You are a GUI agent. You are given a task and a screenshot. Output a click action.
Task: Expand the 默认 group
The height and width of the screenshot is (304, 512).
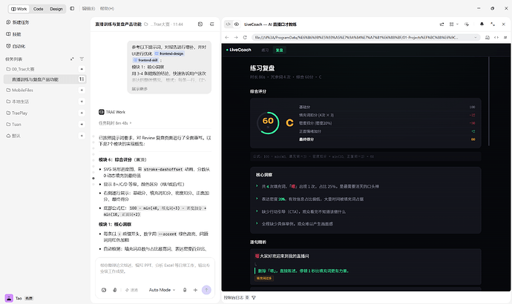13,136
